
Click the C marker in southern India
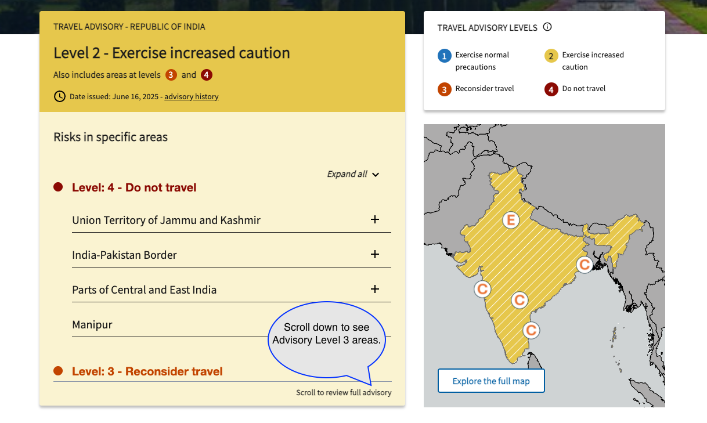pos(531,330)
